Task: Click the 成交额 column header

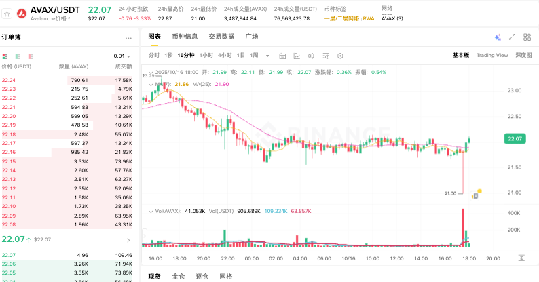Action: coord(124,66)
